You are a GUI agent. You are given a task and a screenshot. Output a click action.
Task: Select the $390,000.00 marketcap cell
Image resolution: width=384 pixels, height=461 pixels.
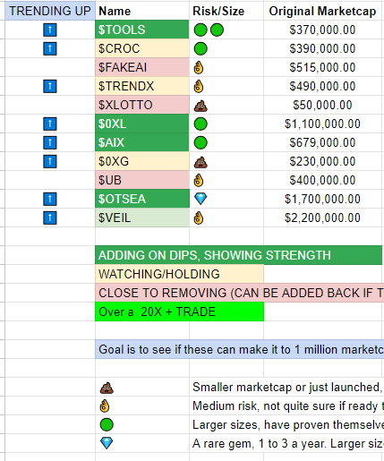pos(322,48)
